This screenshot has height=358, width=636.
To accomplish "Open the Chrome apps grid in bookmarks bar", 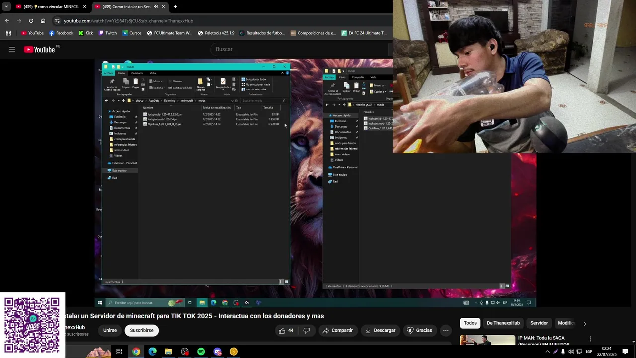I will (8, 33).
